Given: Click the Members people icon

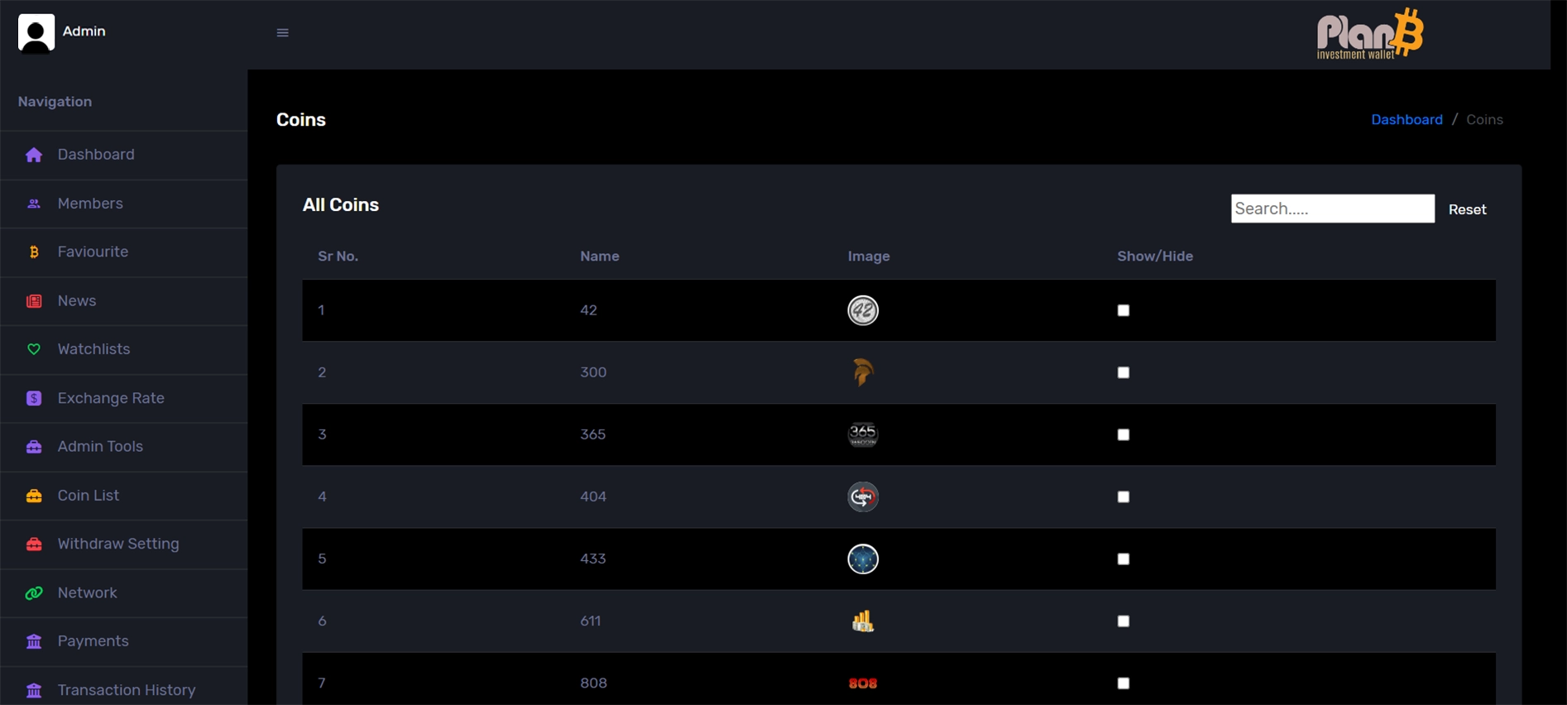Looking at the screenshot, I should 34,204.
